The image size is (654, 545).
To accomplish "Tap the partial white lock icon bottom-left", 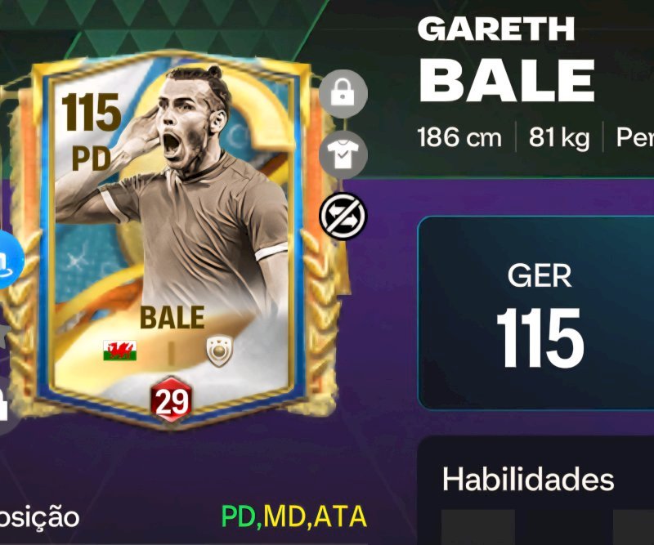I will click(x=4, y=404).
